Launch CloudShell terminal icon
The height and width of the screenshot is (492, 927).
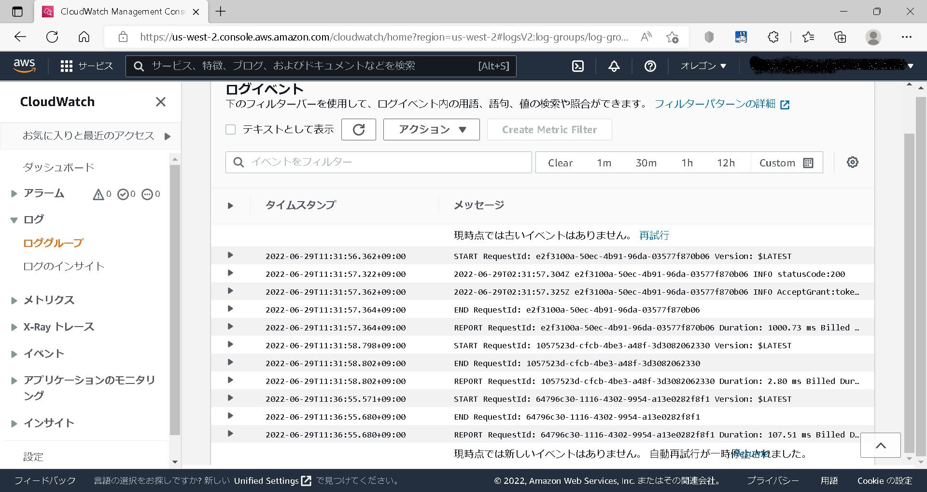(578, 66)
